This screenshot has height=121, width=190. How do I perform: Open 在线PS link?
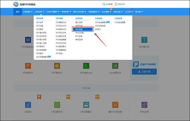98,29
